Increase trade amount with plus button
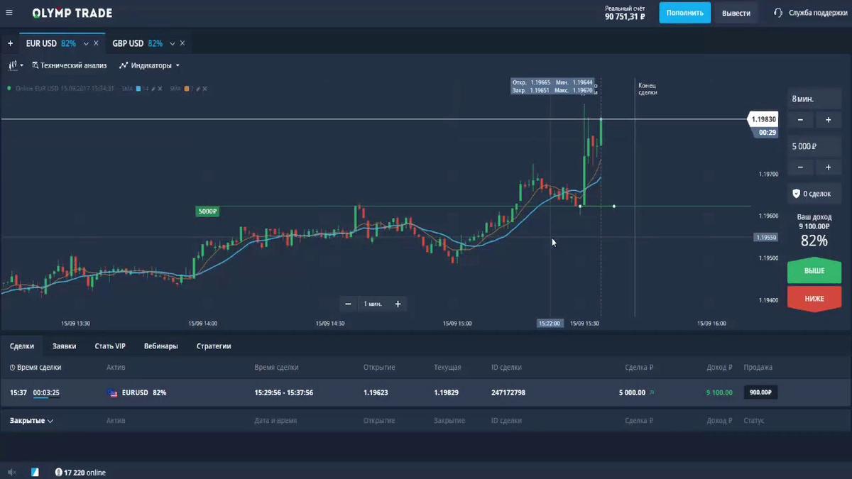852x479 pixels. 828,167
